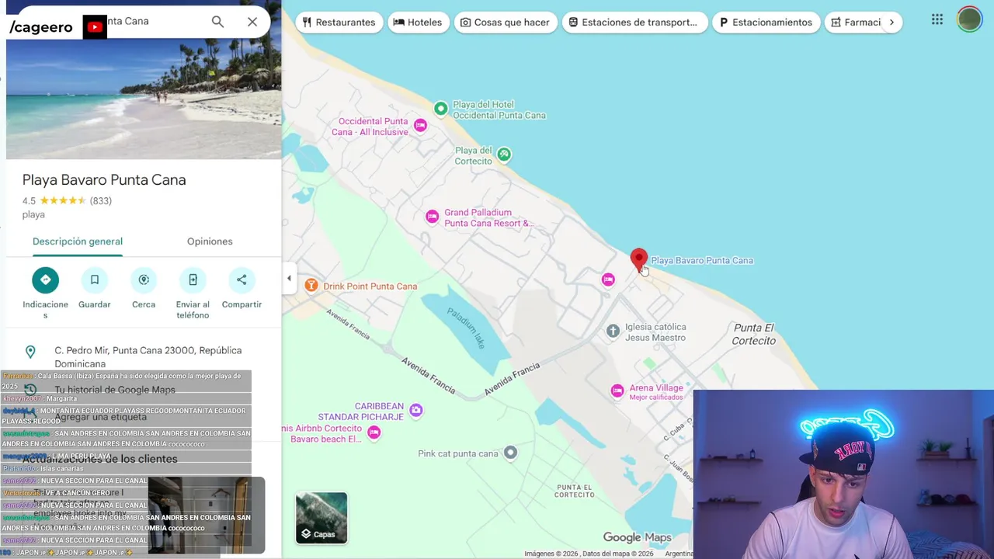Image resolution: width=994 pixels, height=559 pixels.
Task: Click the Palladium lake label
Action: tap(466, 327)
